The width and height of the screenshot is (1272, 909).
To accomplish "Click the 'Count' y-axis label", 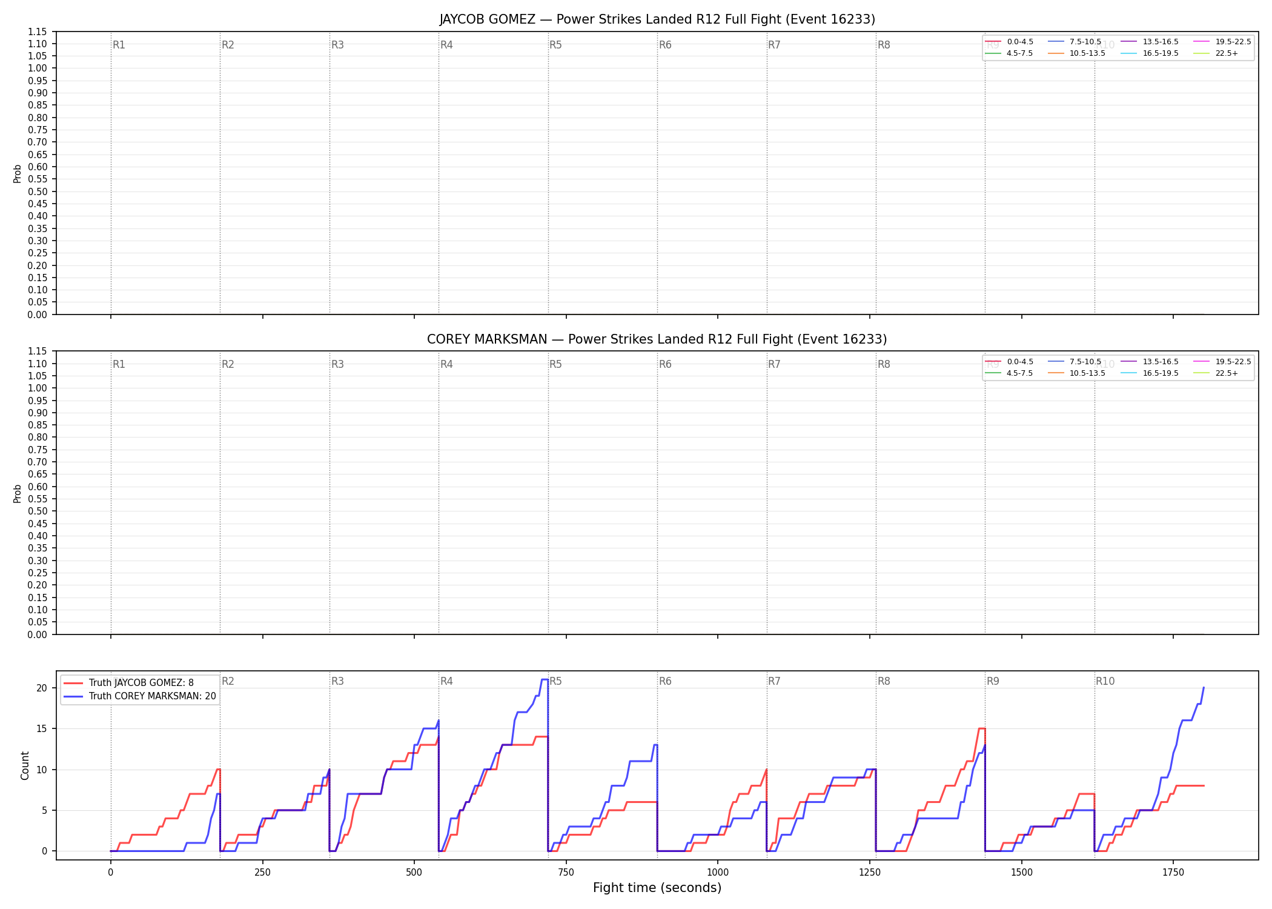I will point(25,765).
